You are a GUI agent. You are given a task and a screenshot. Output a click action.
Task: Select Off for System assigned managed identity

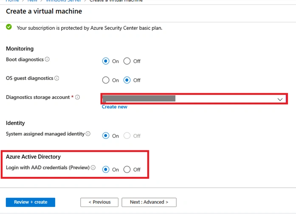click(x=127, y=135)
